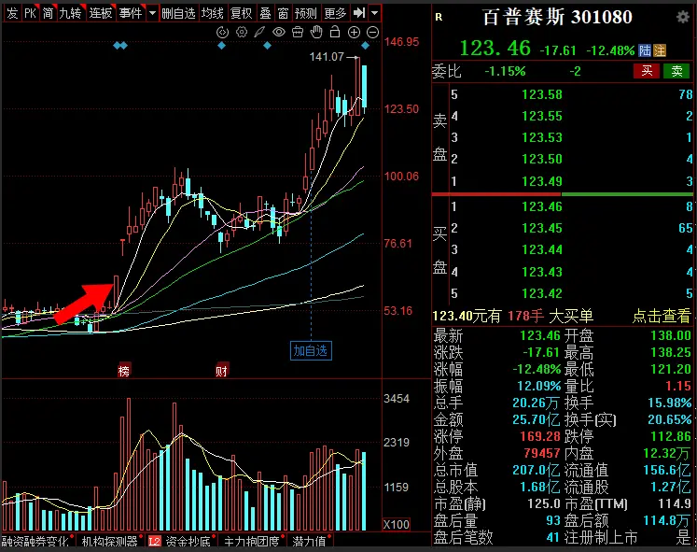Screen dimensions: 697x552
Task: Switch to 融资融券变化 tab
Action: 35,541
